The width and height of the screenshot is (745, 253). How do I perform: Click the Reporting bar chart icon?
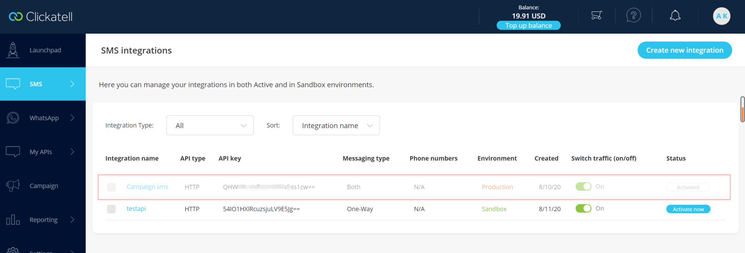[13, 220]
